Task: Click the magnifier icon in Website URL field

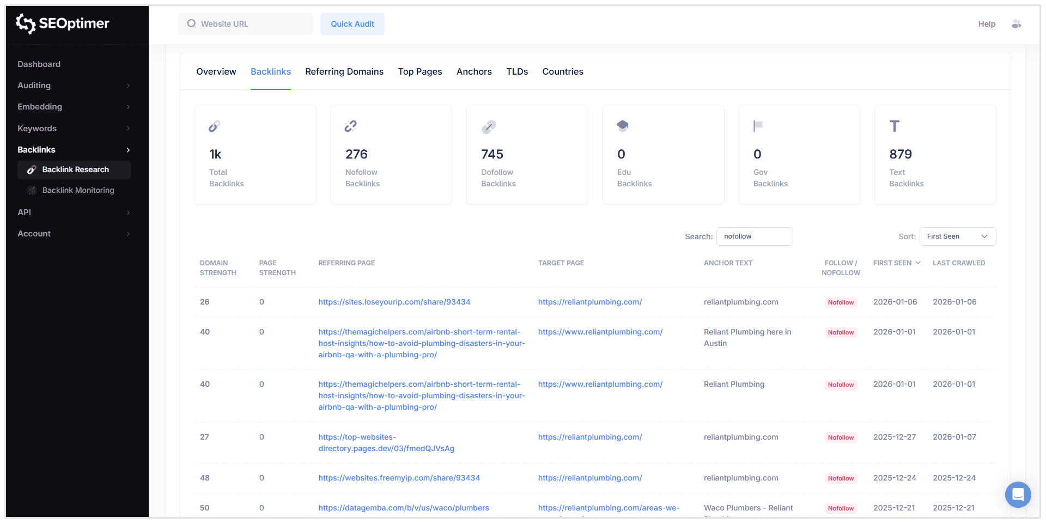Action: (x=191, y=23)
